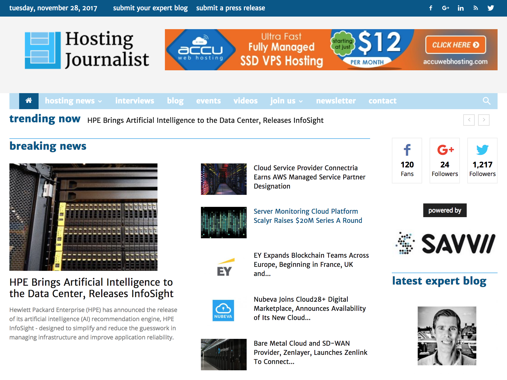Viewport: 507px width, 380px height.
Task: Open newsletter menu item
Action: (x=336, y=101)
